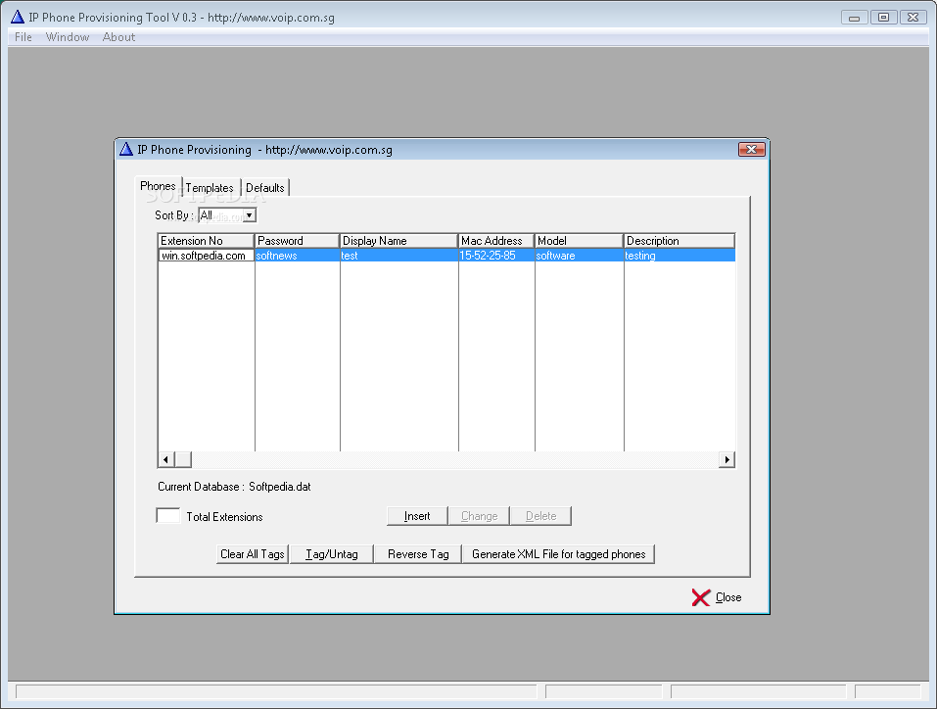Click the table's right scroll arrow
Viewport: 937px width, 709px height.
[x=726, y=459]
